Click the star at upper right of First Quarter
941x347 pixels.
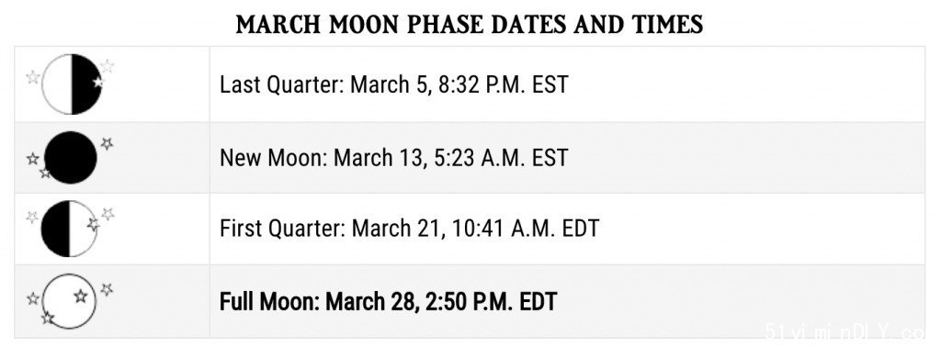pos(108,213)
